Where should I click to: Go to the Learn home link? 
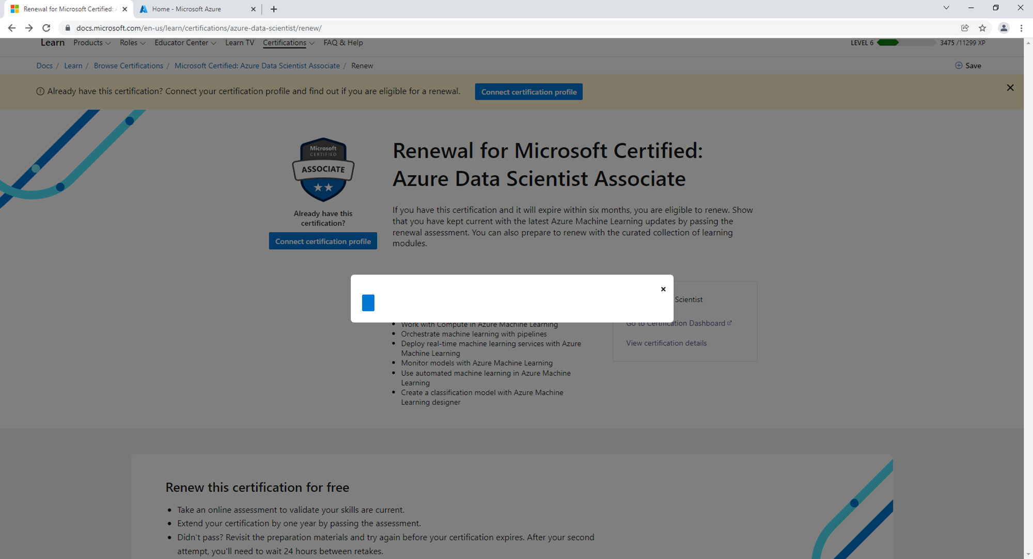click(53, 43)
